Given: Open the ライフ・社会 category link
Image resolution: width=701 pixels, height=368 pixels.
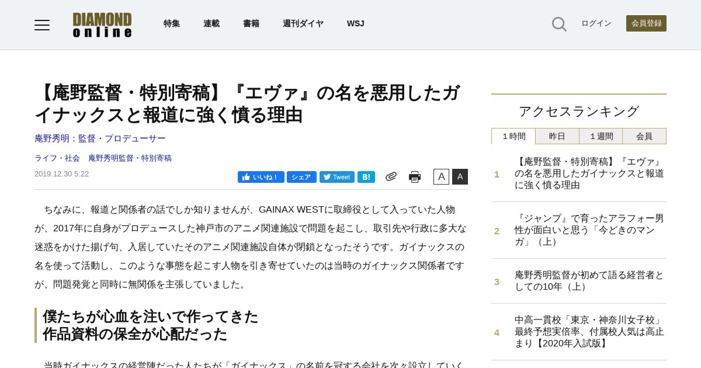Looking at the screenshot, I should [x=57, y=158].
